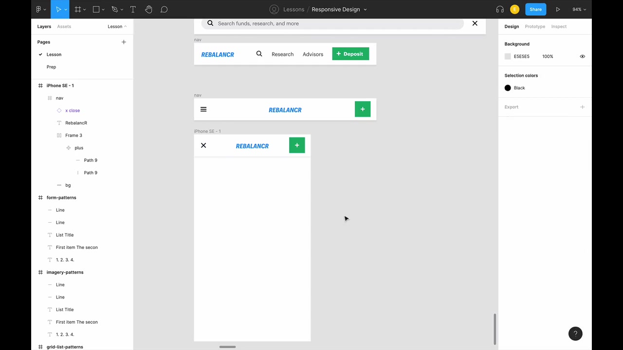Screen dimensions: 623x350
Task: Select the Frame tool
Action: click(77, 9)
